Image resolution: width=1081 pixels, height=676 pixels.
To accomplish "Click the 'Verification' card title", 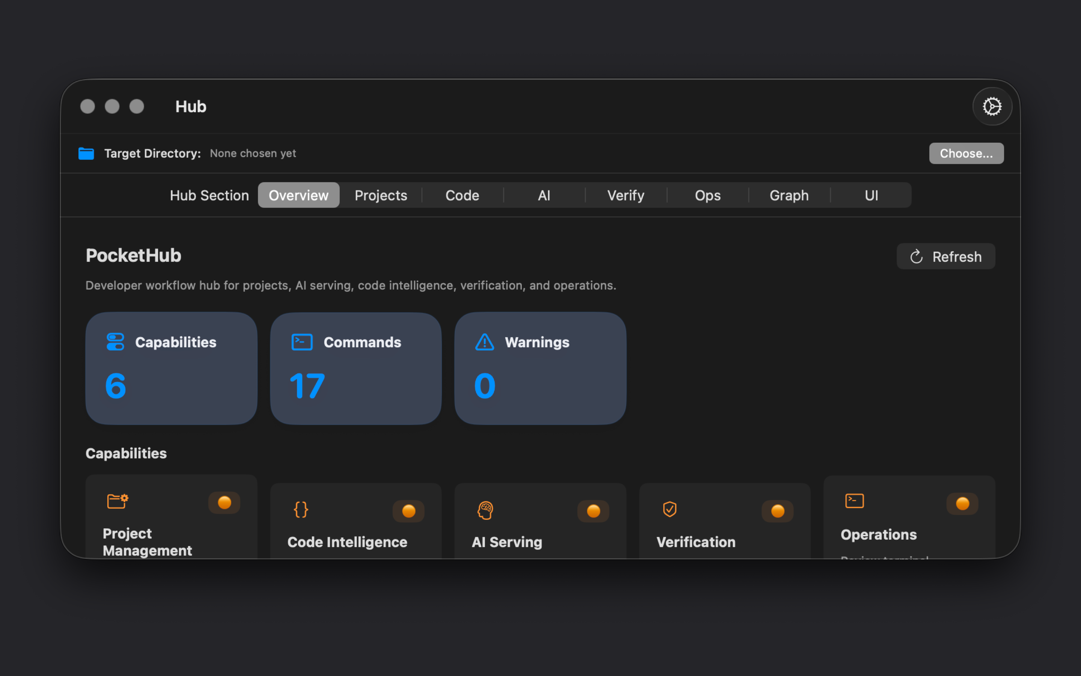I will click(x=696, y=542).
